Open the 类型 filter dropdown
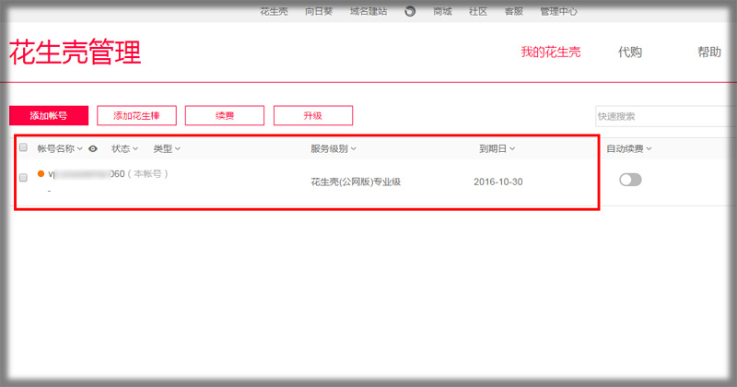The width and height of the screenshot is (737, 387). [x=167, y=148]
